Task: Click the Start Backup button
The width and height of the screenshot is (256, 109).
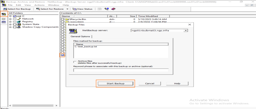Action: coord(115,83)
